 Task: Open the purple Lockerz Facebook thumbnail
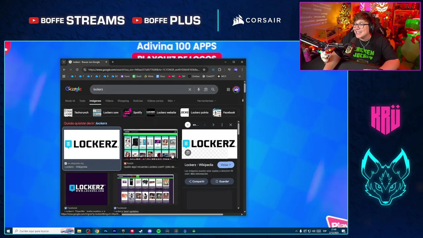click(x=87, y=188)
